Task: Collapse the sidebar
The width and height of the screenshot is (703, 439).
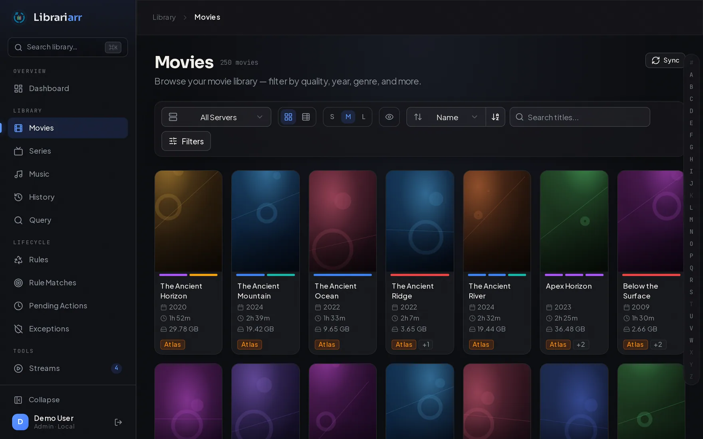Action: [68, 399]
